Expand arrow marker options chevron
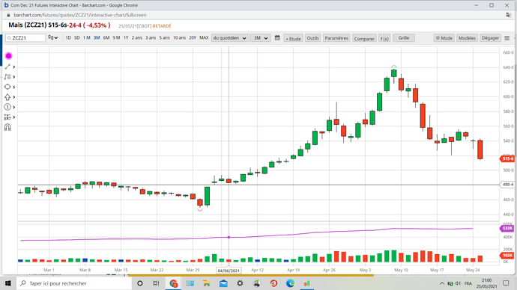517x290 pixels. 13,97
